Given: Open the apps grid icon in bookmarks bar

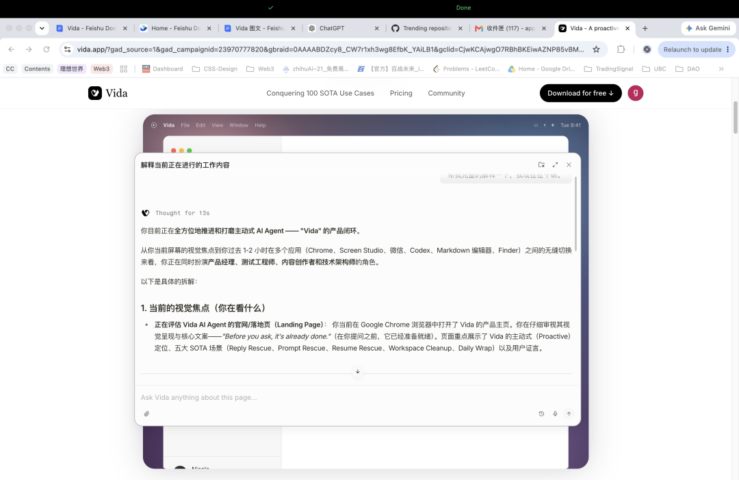Looking at the screenshot, I should tap(123, 69).
